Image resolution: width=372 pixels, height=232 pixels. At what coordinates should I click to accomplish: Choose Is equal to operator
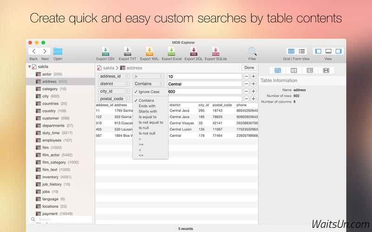(150, 117)
